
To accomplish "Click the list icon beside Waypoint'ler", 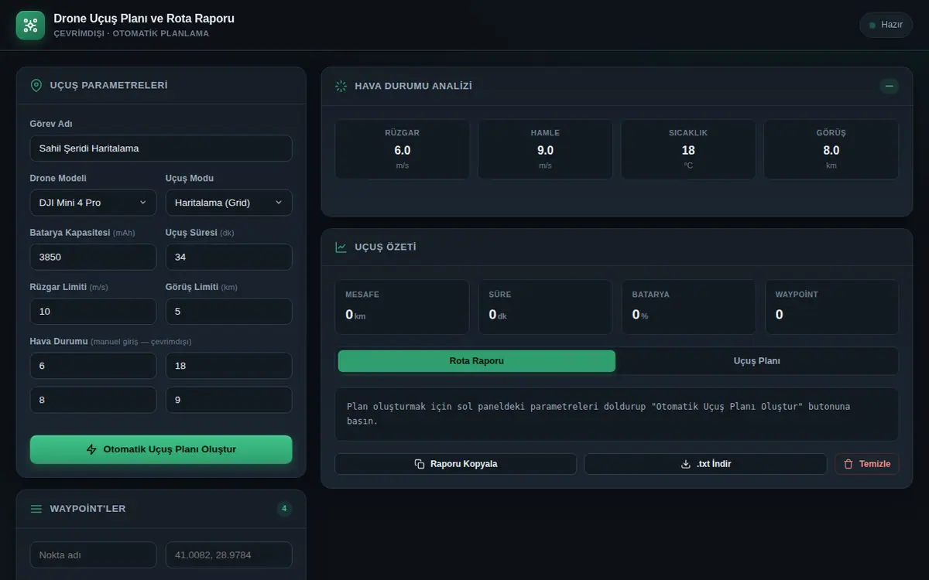I will tap(36, 509).
